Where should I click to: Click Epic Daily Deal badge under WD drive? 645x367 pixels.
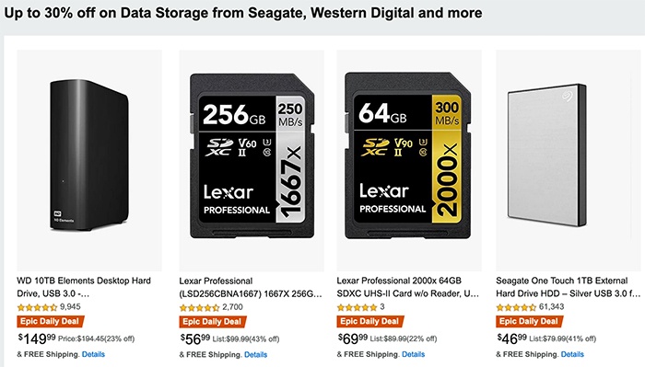coord(50,321)
